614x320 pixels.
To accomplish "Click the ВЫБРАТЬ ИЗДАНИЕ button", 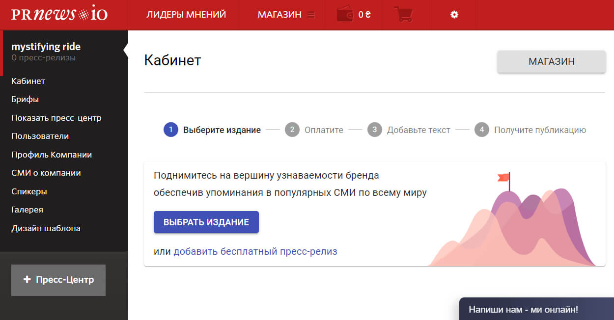I will [206, 222].
